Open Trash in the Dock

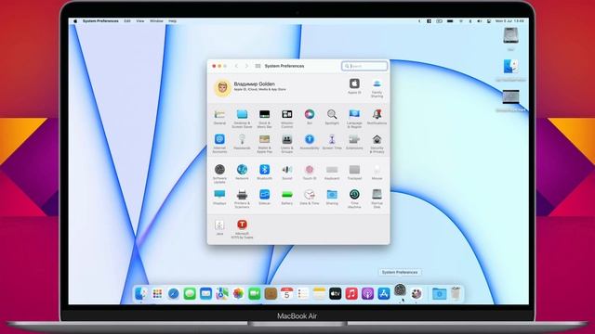pyautogui.click(x=456, y=293)
